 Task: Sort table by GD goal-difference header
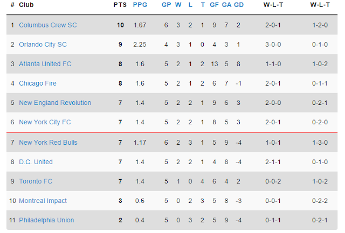coord(239,5)
